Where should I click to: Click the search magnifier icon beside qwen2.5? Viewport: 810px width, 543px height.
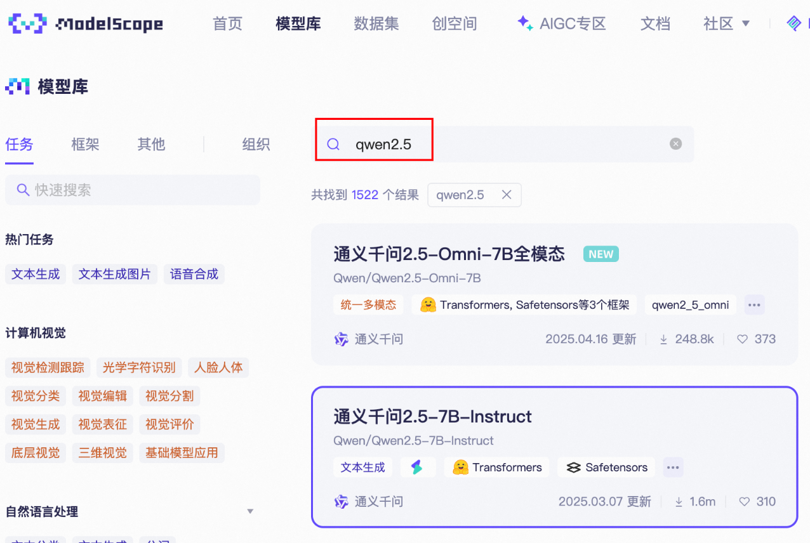tap(333, 144)
